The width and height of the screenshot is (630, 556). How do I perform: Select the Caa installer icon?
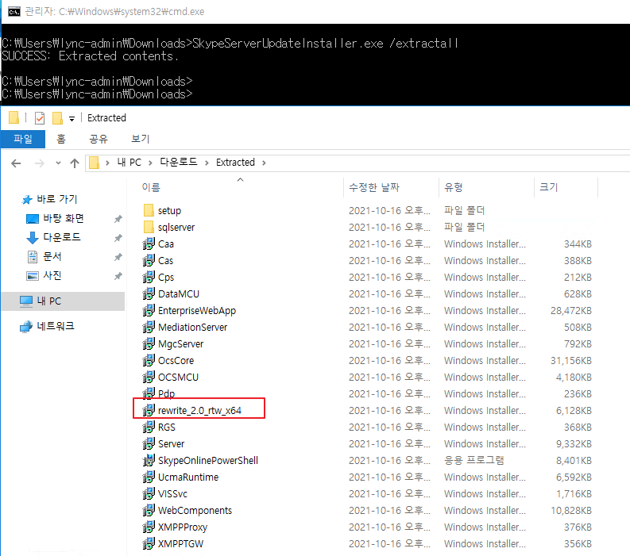(149, 243)
